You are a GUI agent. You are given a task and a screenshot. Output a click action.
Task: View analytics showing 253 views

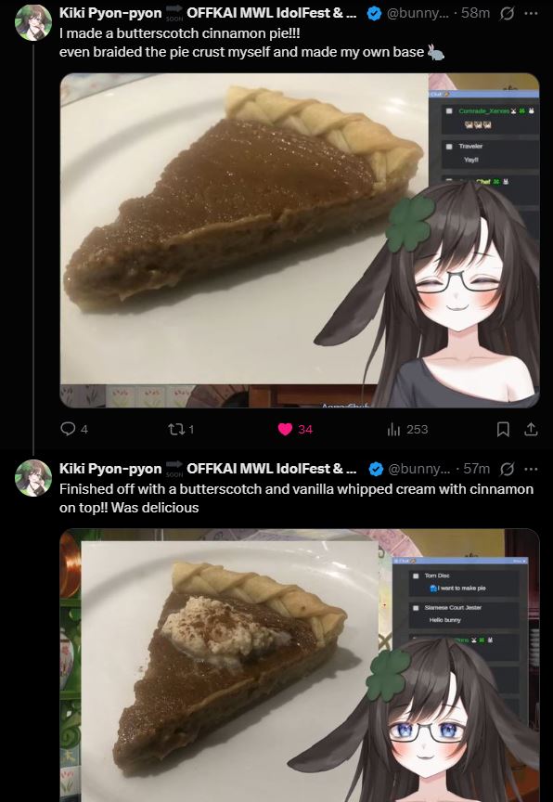click(406, 429)
